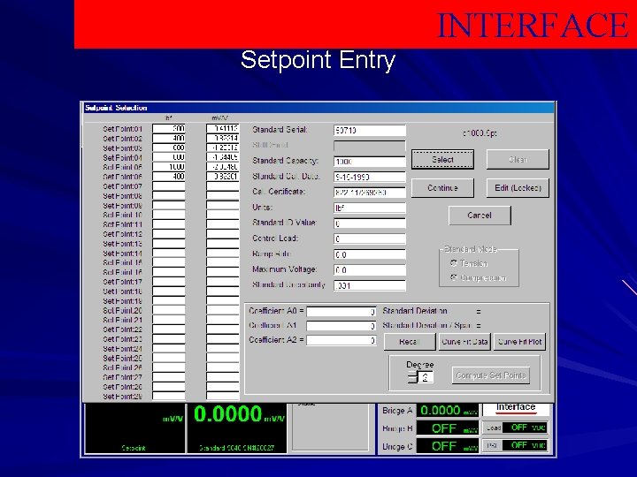The height and width of the screenshot is (477, 637).
Task: Click the Select button
Action: (442, 159)
